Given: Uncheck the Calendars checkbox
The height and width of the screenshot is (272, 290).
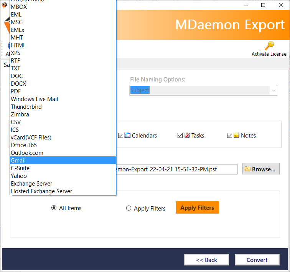Looking at the screenshot, I should pos(120,136).
